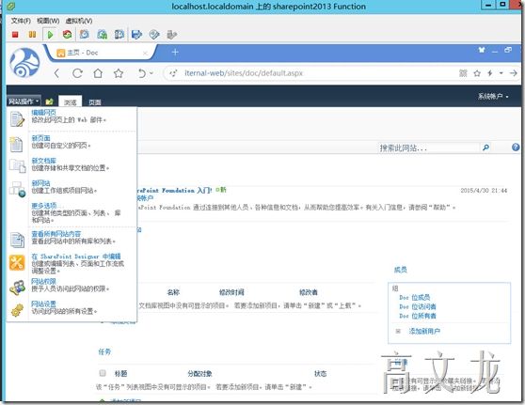
Task: Open the 虚拟机(V) menu
Action: point(79,21)
